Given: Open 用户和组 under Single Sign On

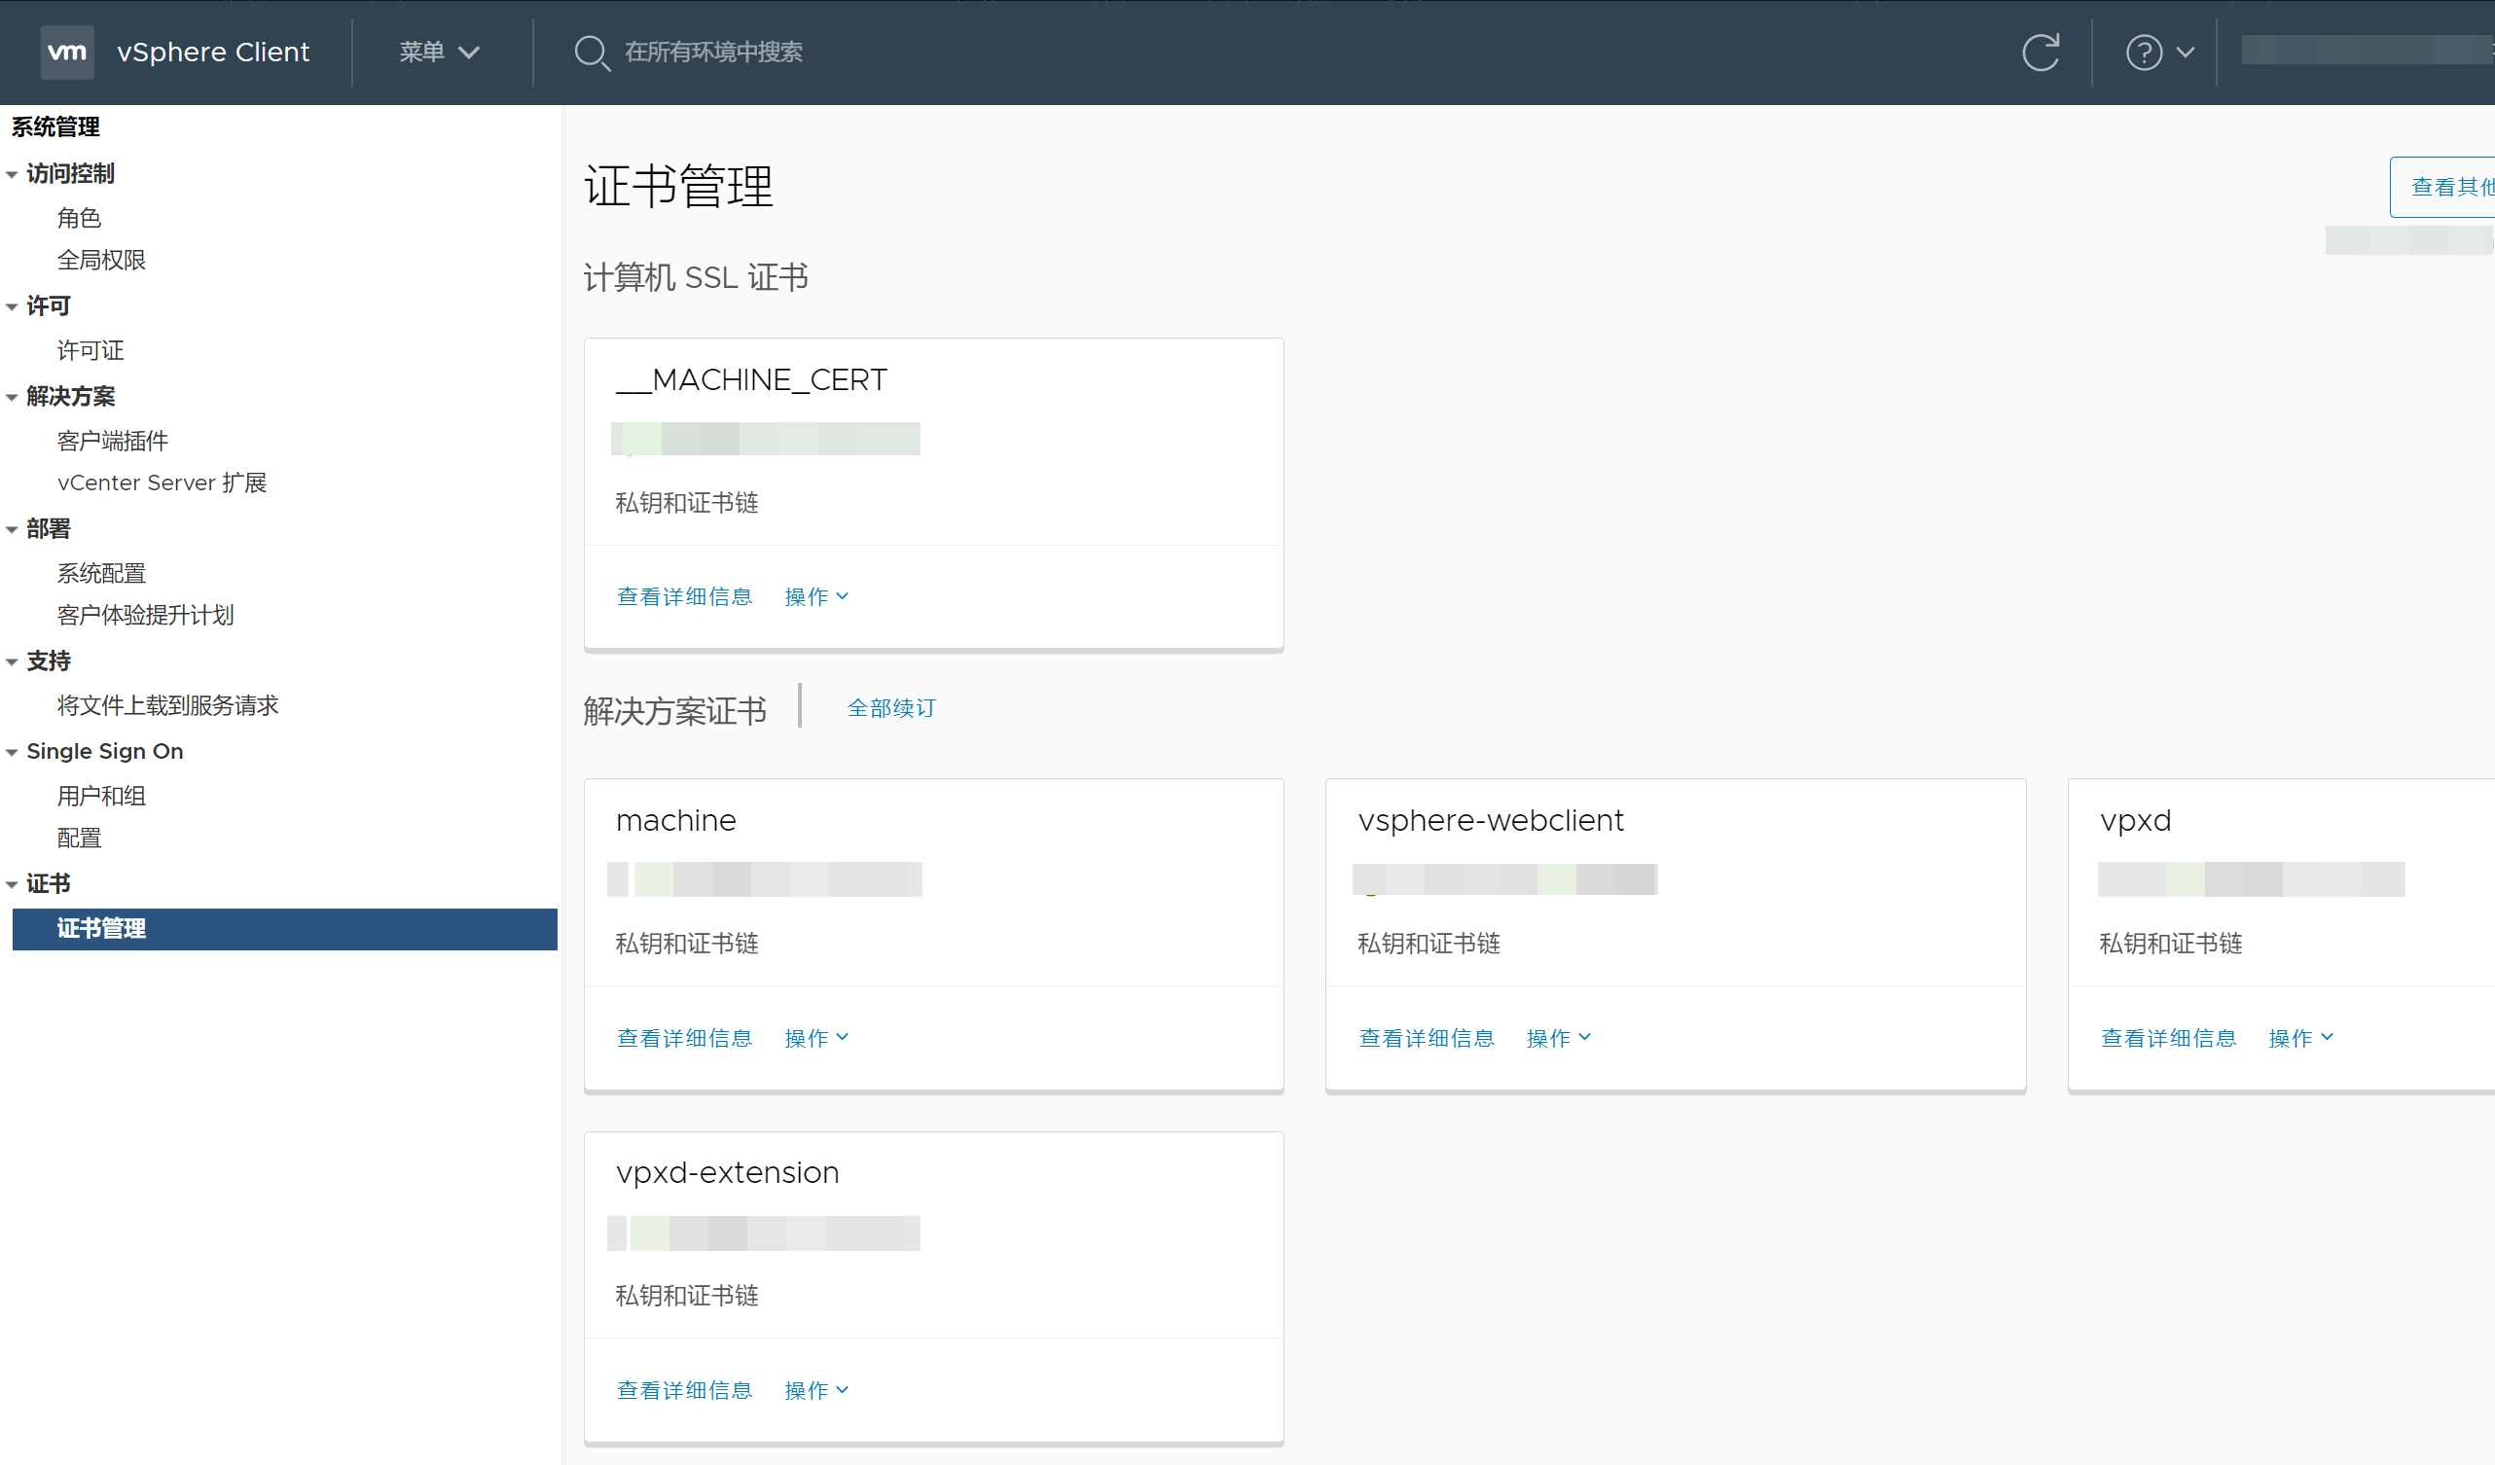Looking at the screenshot, I should click(100, 795).
